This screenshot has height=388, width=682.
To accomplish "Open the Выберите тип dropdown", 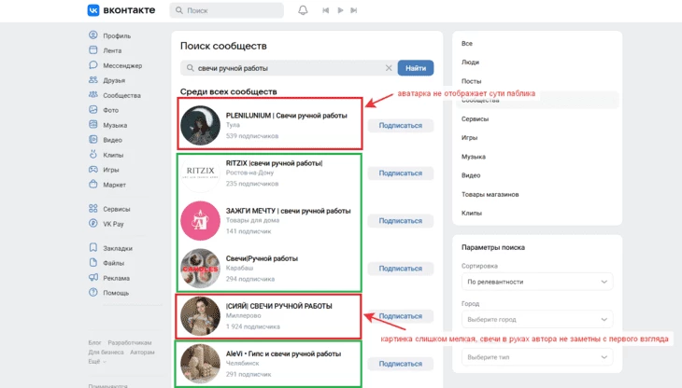I will 537,357.
